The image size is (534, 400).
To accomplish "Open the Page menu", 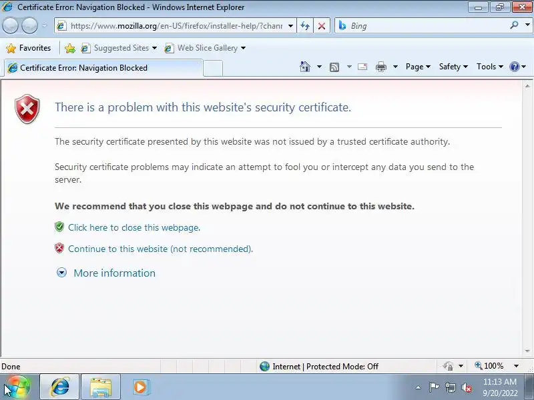I will pyautogui.click(x=418, y=67).
